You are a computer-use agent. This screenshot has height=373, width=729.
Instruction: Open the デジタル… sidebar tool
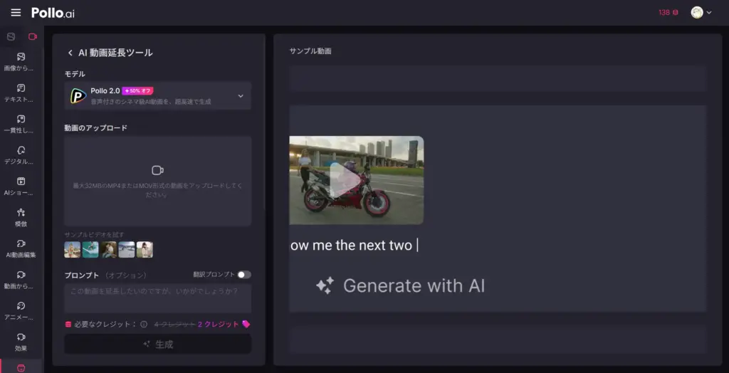(21, 155)
